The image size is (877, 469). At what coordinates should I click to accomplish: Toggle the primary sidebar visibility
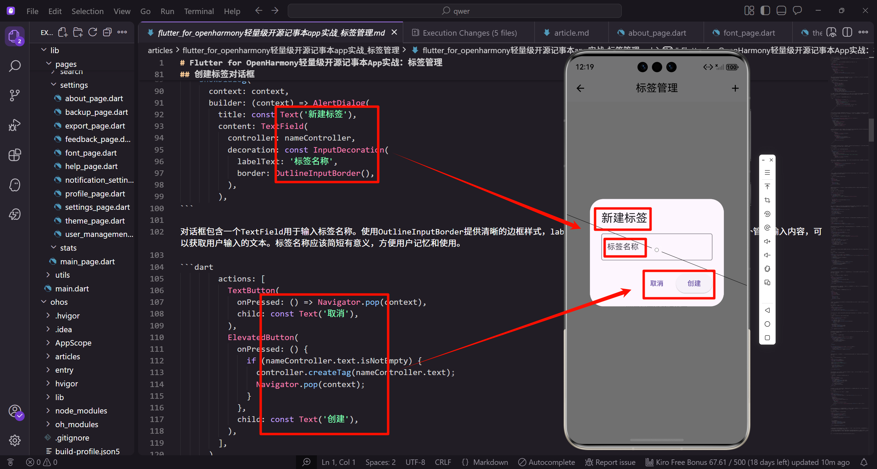pyautogui.click(x=765, y=11)
